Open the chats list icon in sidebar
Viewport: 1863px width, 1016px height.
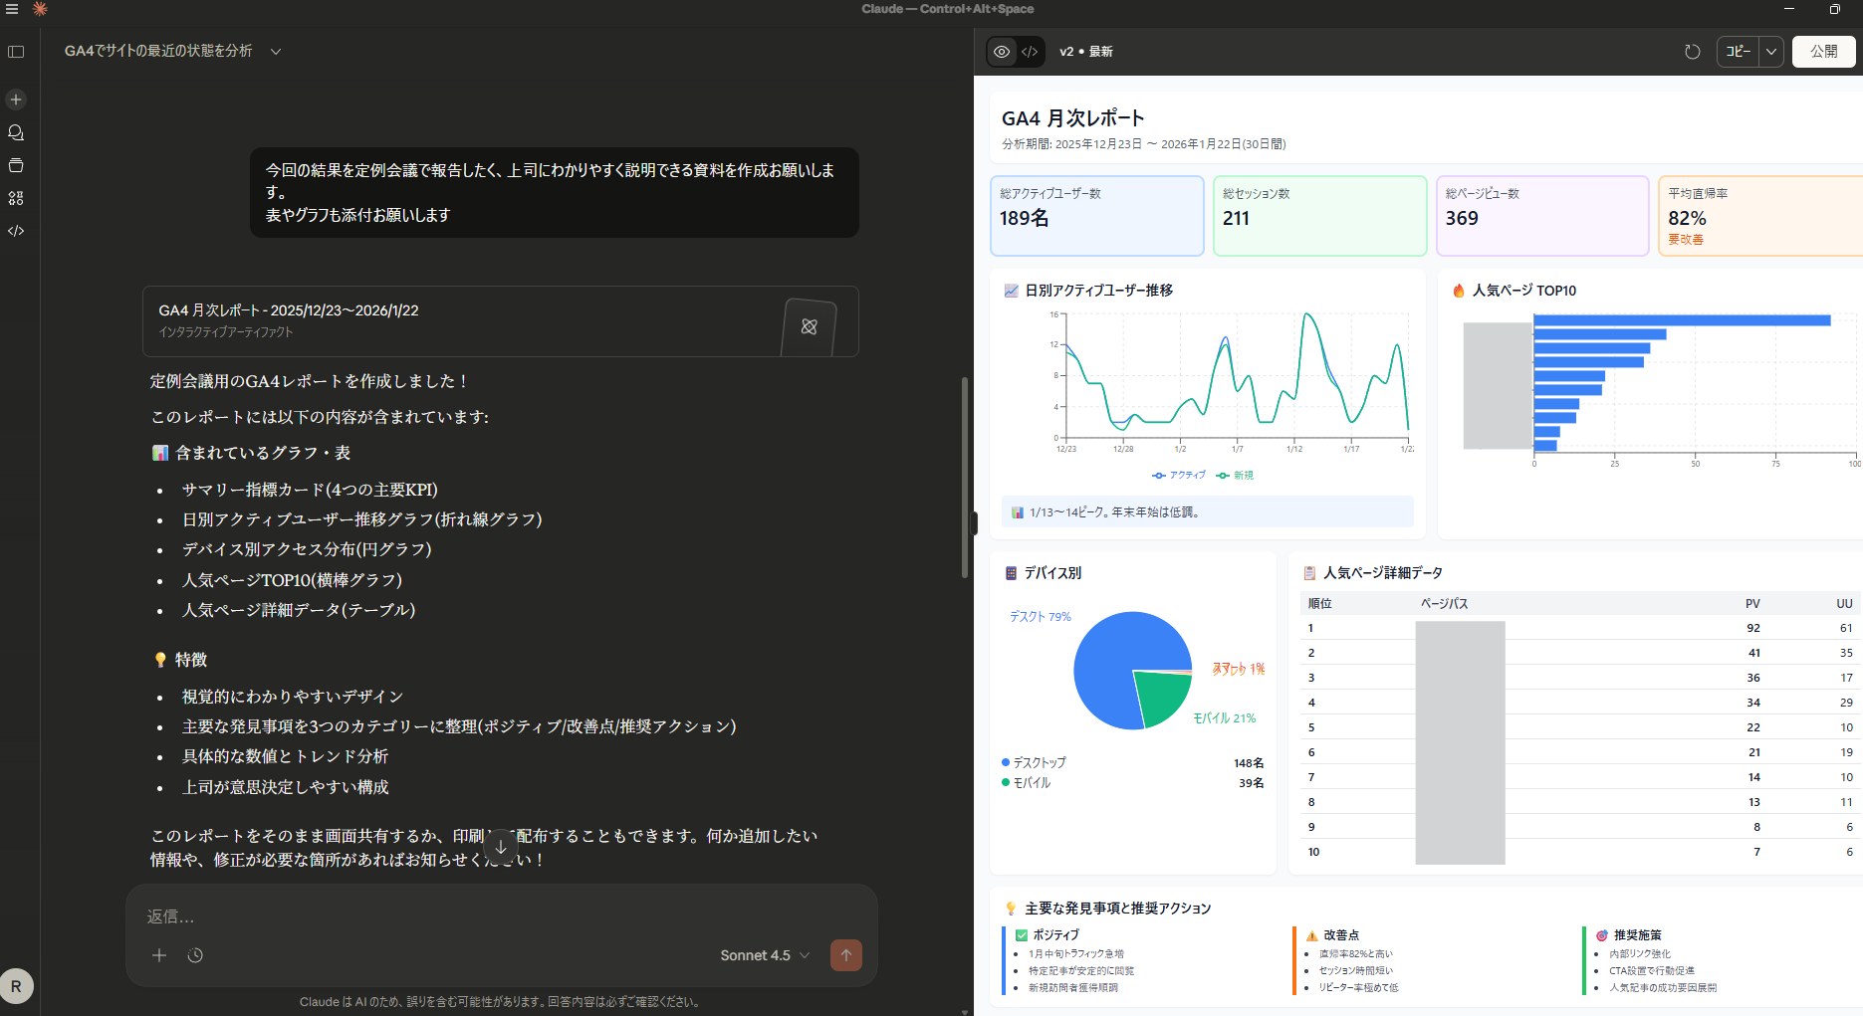point(16,132)
